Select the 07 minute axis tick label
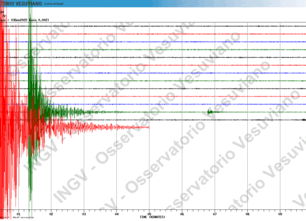 215,214
